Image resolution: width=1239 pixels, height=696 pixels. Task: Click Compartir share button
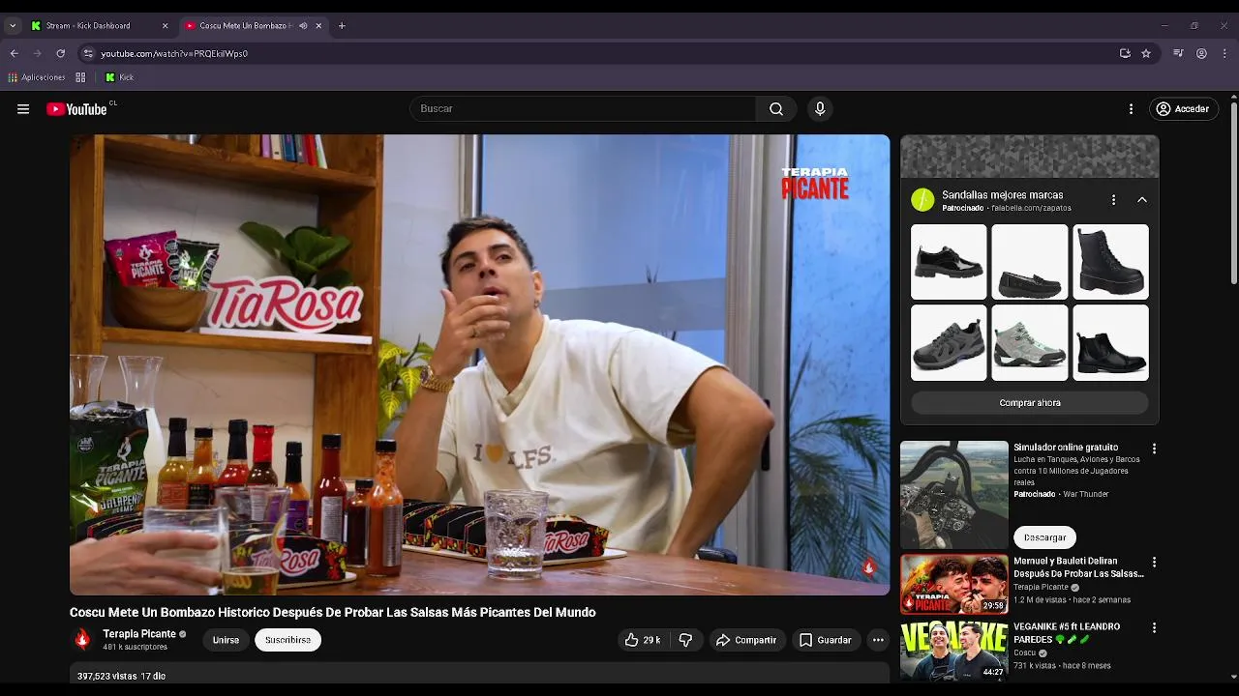[x=746, y=640]
